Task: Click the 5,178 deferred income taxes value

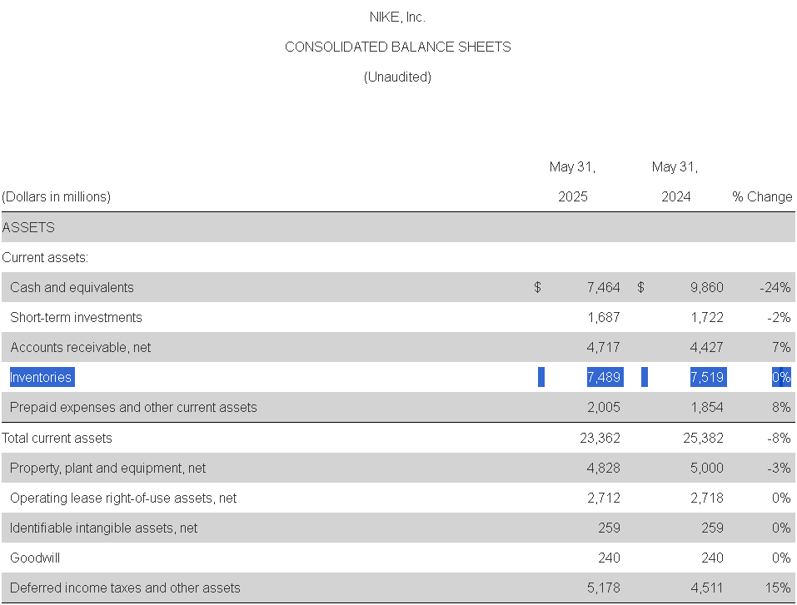Action: click(603, 588)
